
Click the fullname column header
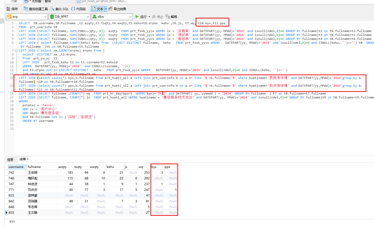42,167
